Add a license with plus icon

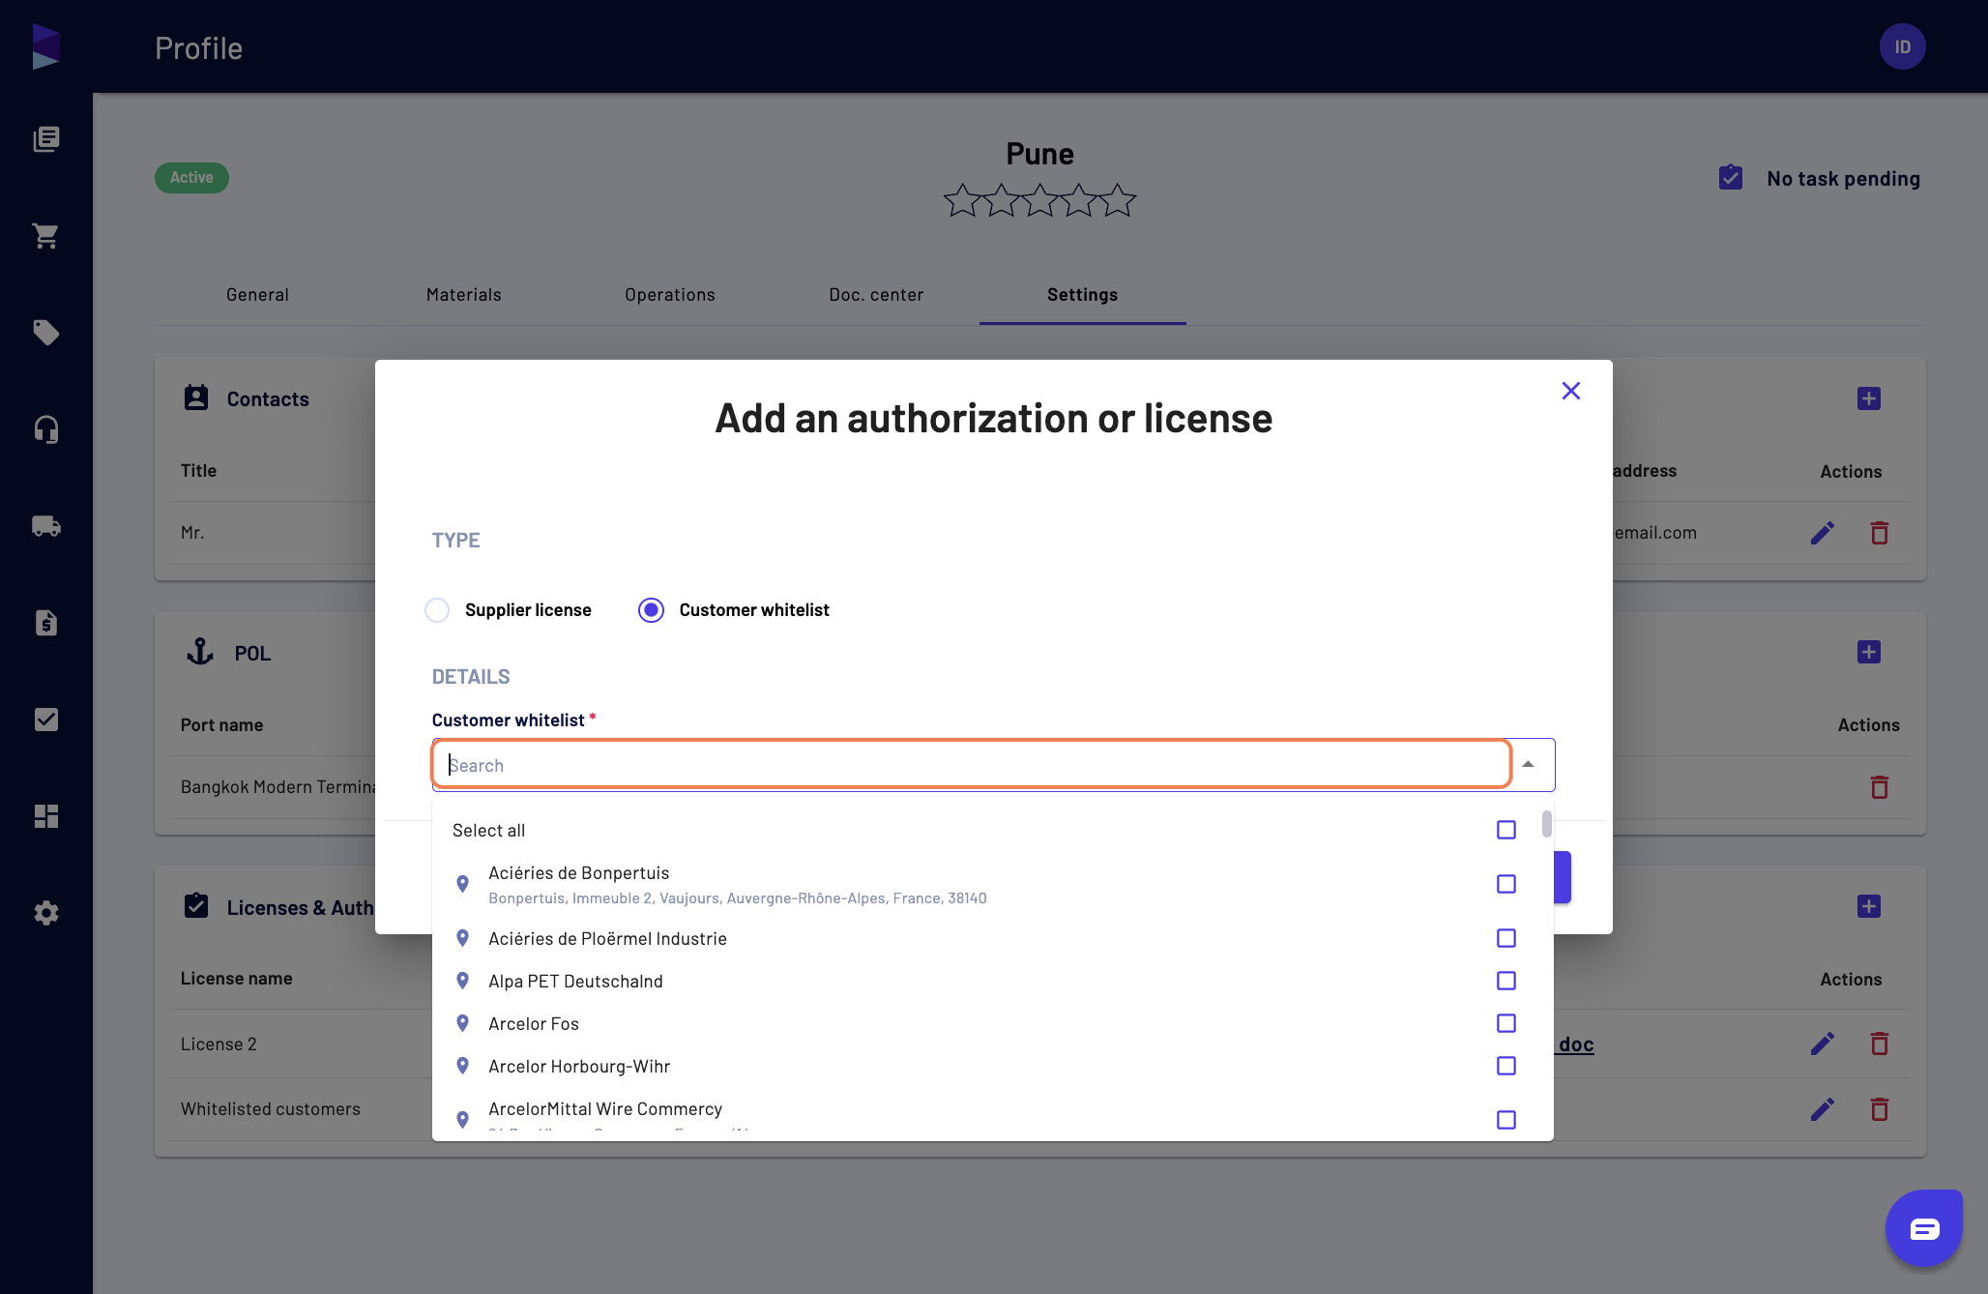pyautogui.click(x=1869, y=906)
